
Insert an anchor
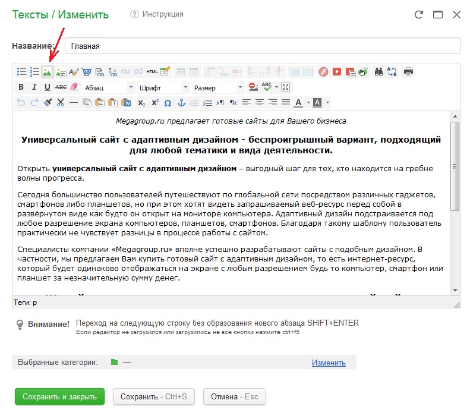(x=181, y=102)
